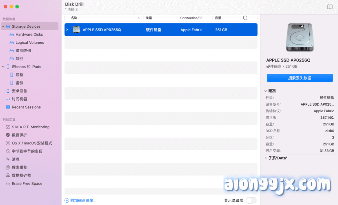Open the help book icon in title bar

click(x=330, y=7)
